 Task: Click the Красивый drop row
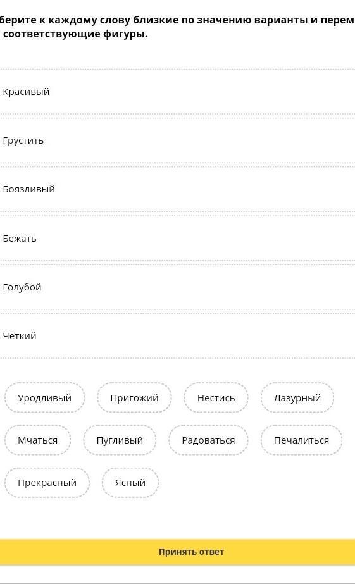(x=177, y=92)
